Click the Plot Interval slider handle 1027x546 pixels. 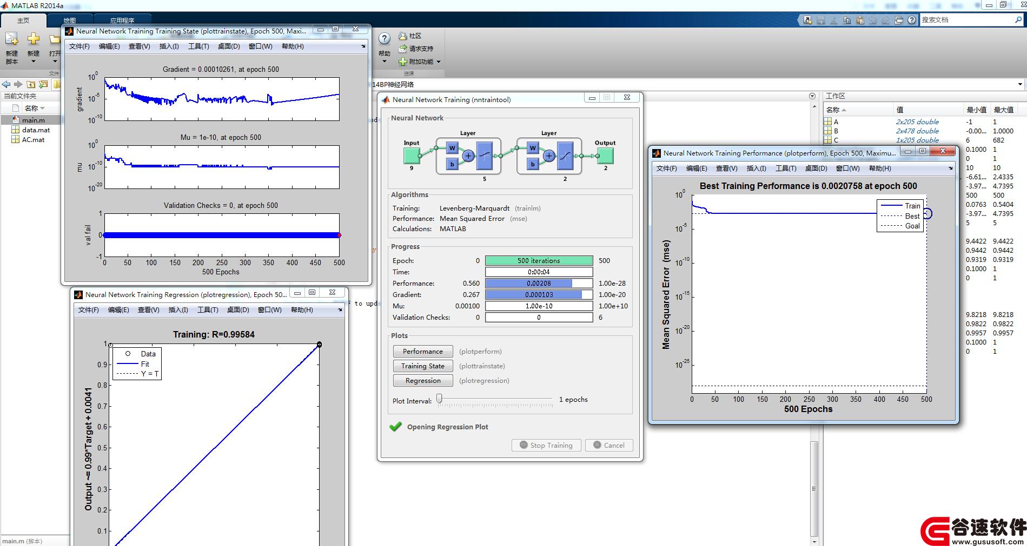coord(440,399)
